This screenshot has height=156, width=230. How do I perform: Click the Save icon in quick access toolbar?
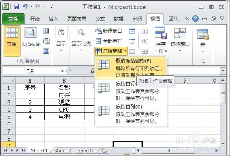(16, 6)
